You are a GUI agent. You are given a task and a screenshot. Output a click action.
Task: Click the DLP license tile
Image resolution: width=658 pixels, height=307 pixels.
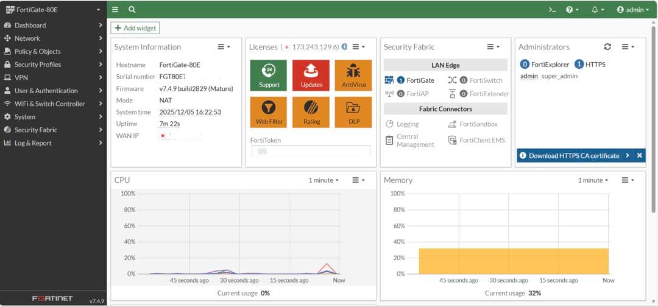coord(353,113)
